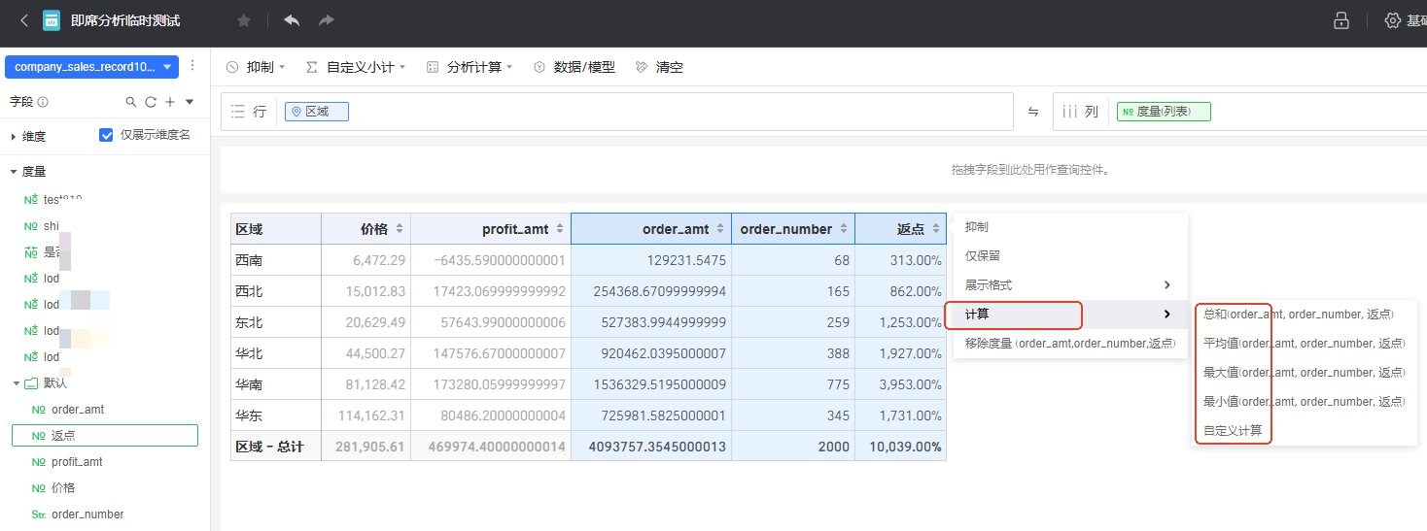Undo the last action
The width and height of the screenshot is (1427, 531).
click(292, 20)
